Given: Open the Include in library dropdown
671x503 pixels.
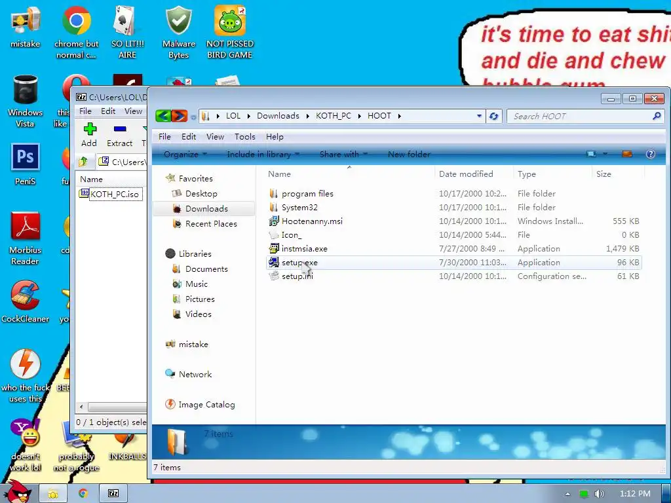Looking at the screenshot, I should point(263,155).
